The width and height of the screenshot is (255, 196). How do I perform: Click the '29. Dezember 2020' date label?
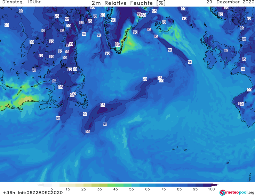[x=230, y=2]
